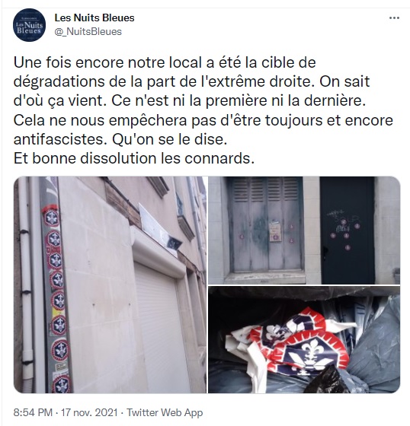Open the bottom-right photo of torn stickers

304,339
